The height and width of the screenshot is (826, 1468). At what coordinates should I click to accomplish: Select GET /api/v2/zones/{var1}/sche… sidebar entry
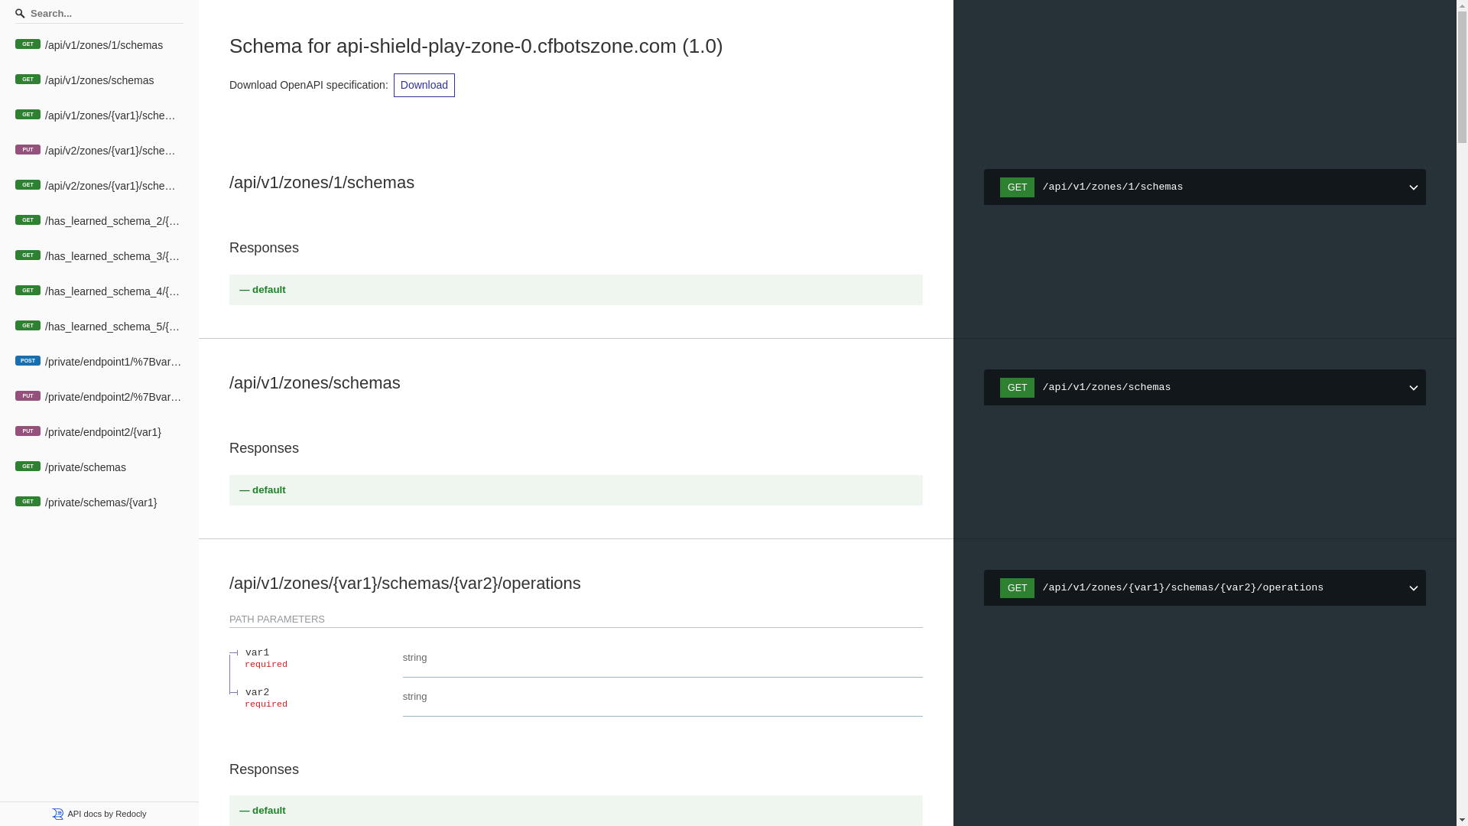click(99, 186)
